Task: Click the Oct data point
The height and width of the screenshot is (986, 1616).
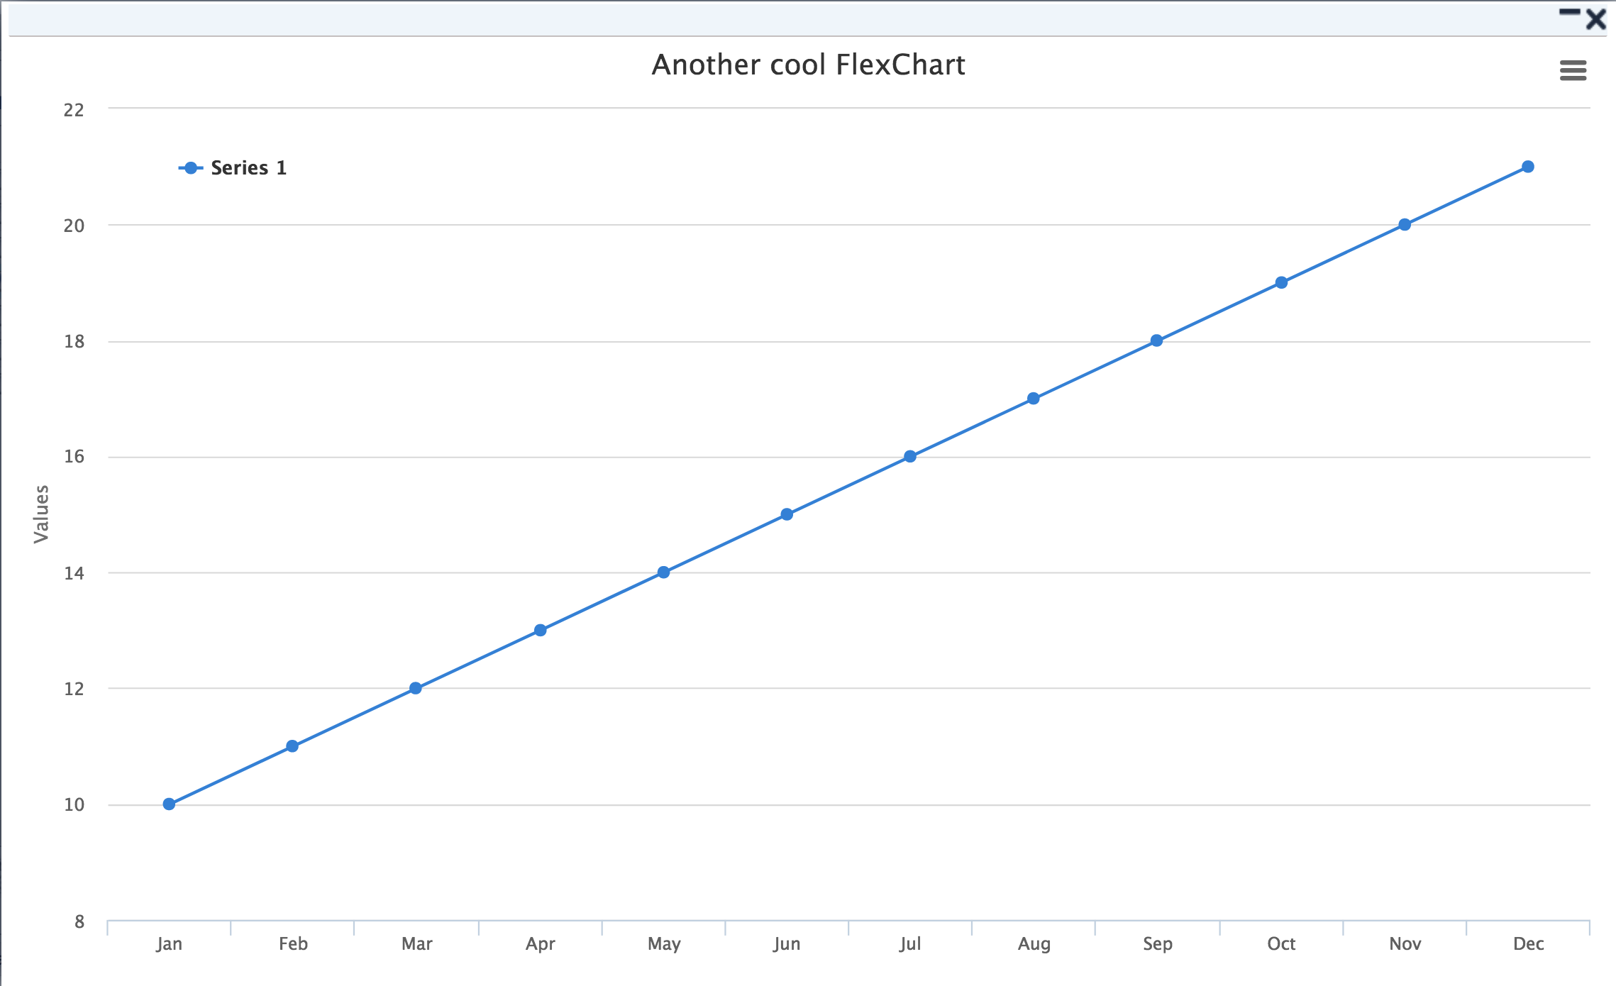Action: 1281,282
